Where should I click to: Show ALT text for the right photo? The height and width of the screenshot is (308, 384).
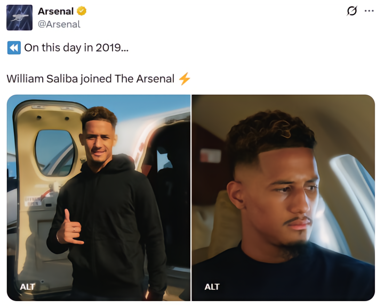point(212,287)
